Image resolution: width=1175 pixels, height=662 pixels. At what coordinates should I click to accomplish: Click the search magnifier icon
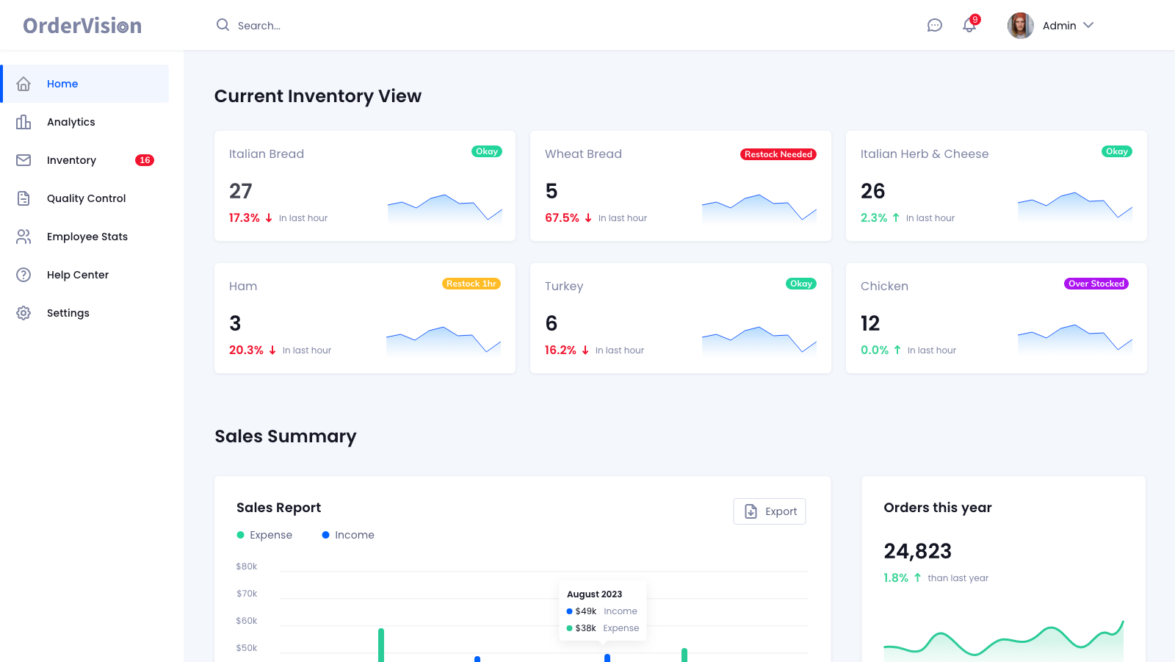(223, 25)
